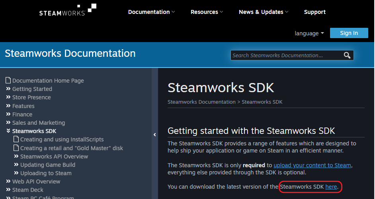
Task: Click the search magnifier icon
Action: [347, 55]
